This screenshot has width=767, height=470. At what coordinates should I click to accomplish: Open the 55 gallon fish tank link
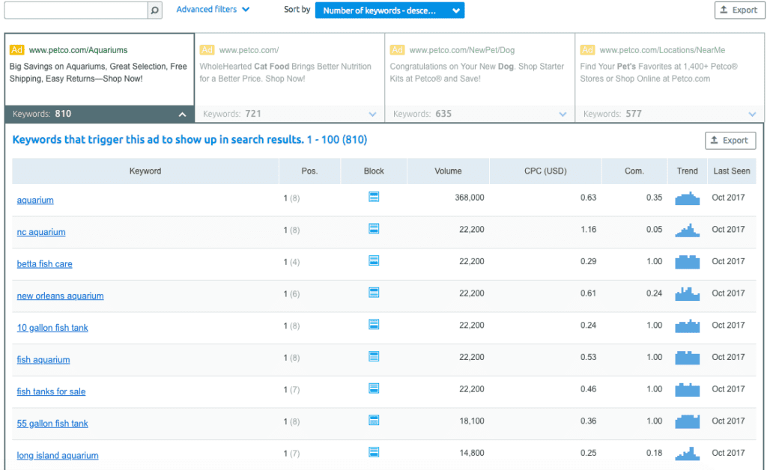[x=52, y=424]
